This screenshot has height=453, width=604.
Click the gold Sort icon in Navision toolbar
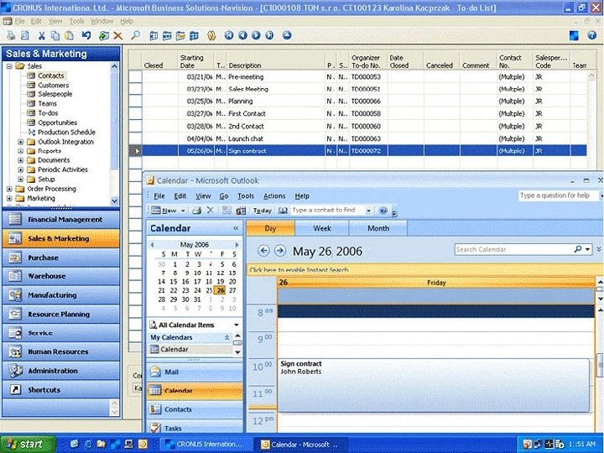click(211, 36)
